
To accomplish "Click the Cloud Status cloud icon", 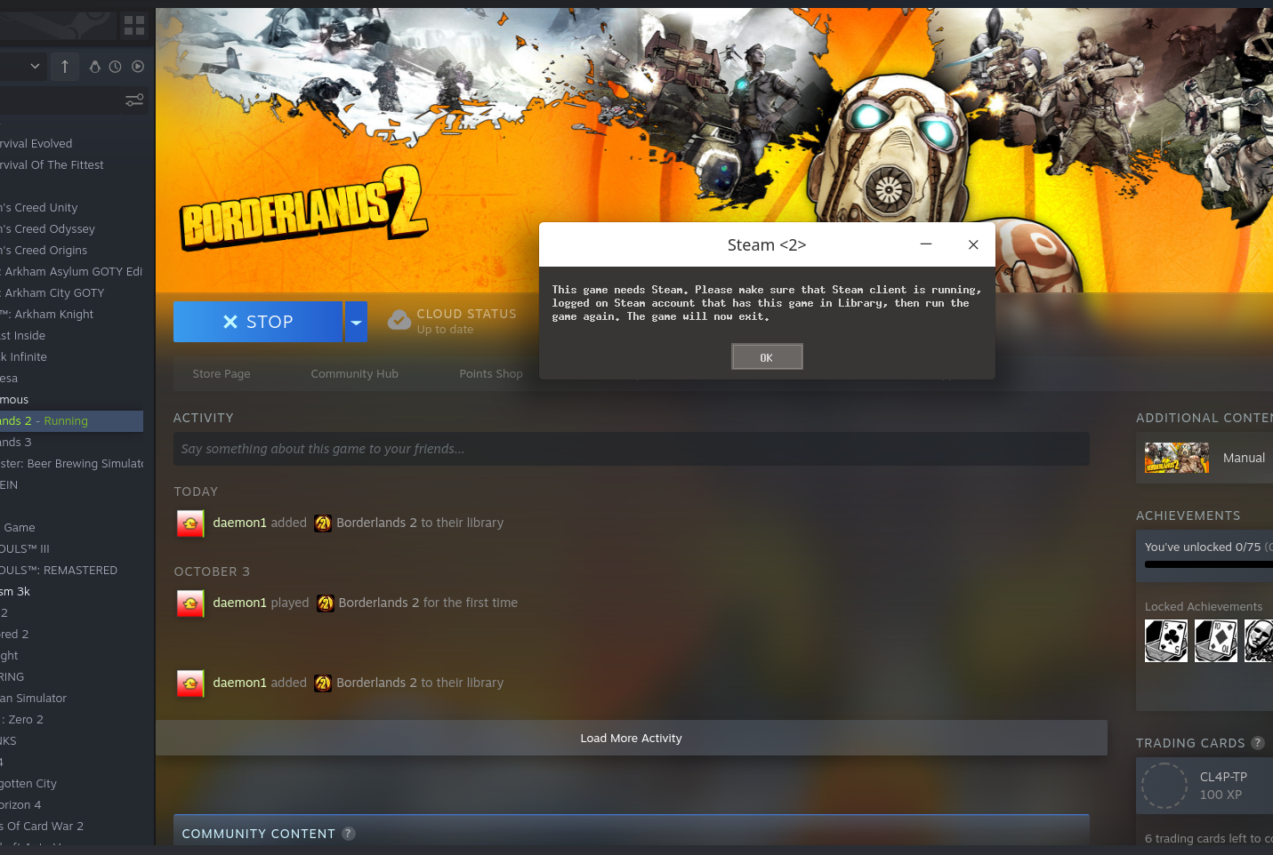I will click(399, 320).
